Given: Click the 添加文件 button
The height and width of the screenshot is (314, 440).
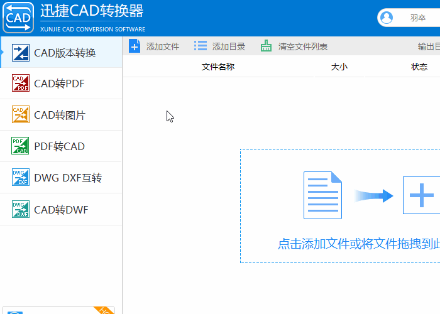Looking at the screenshot, I should click(154, 46).
